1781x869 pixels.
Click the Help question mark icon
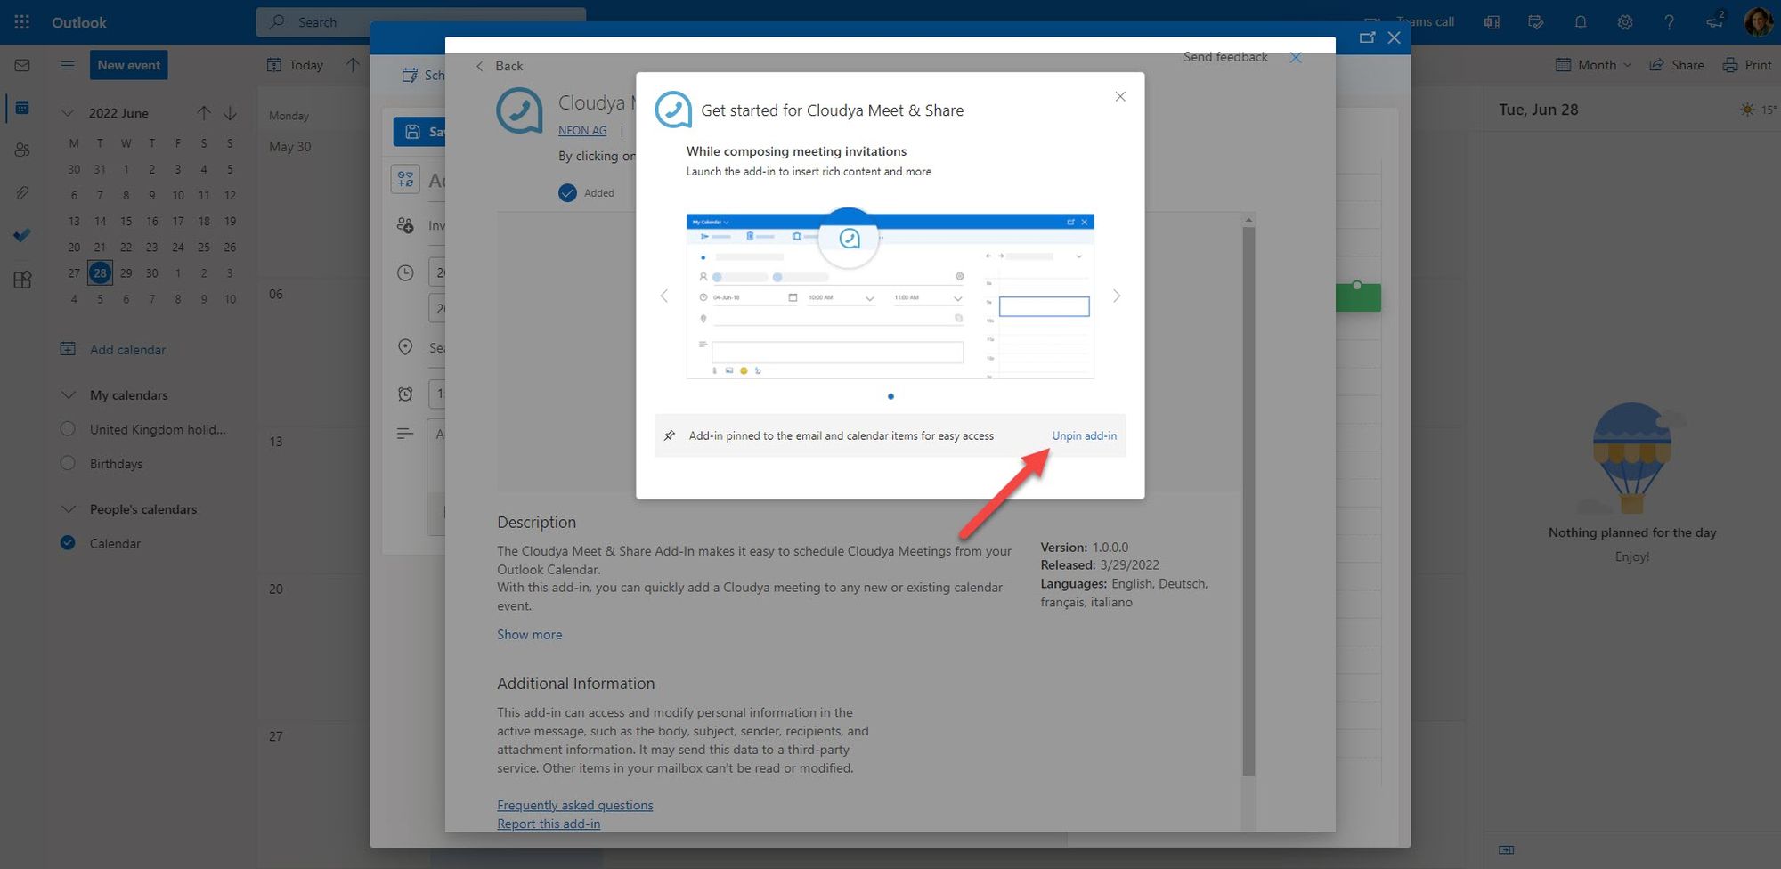1670,22
